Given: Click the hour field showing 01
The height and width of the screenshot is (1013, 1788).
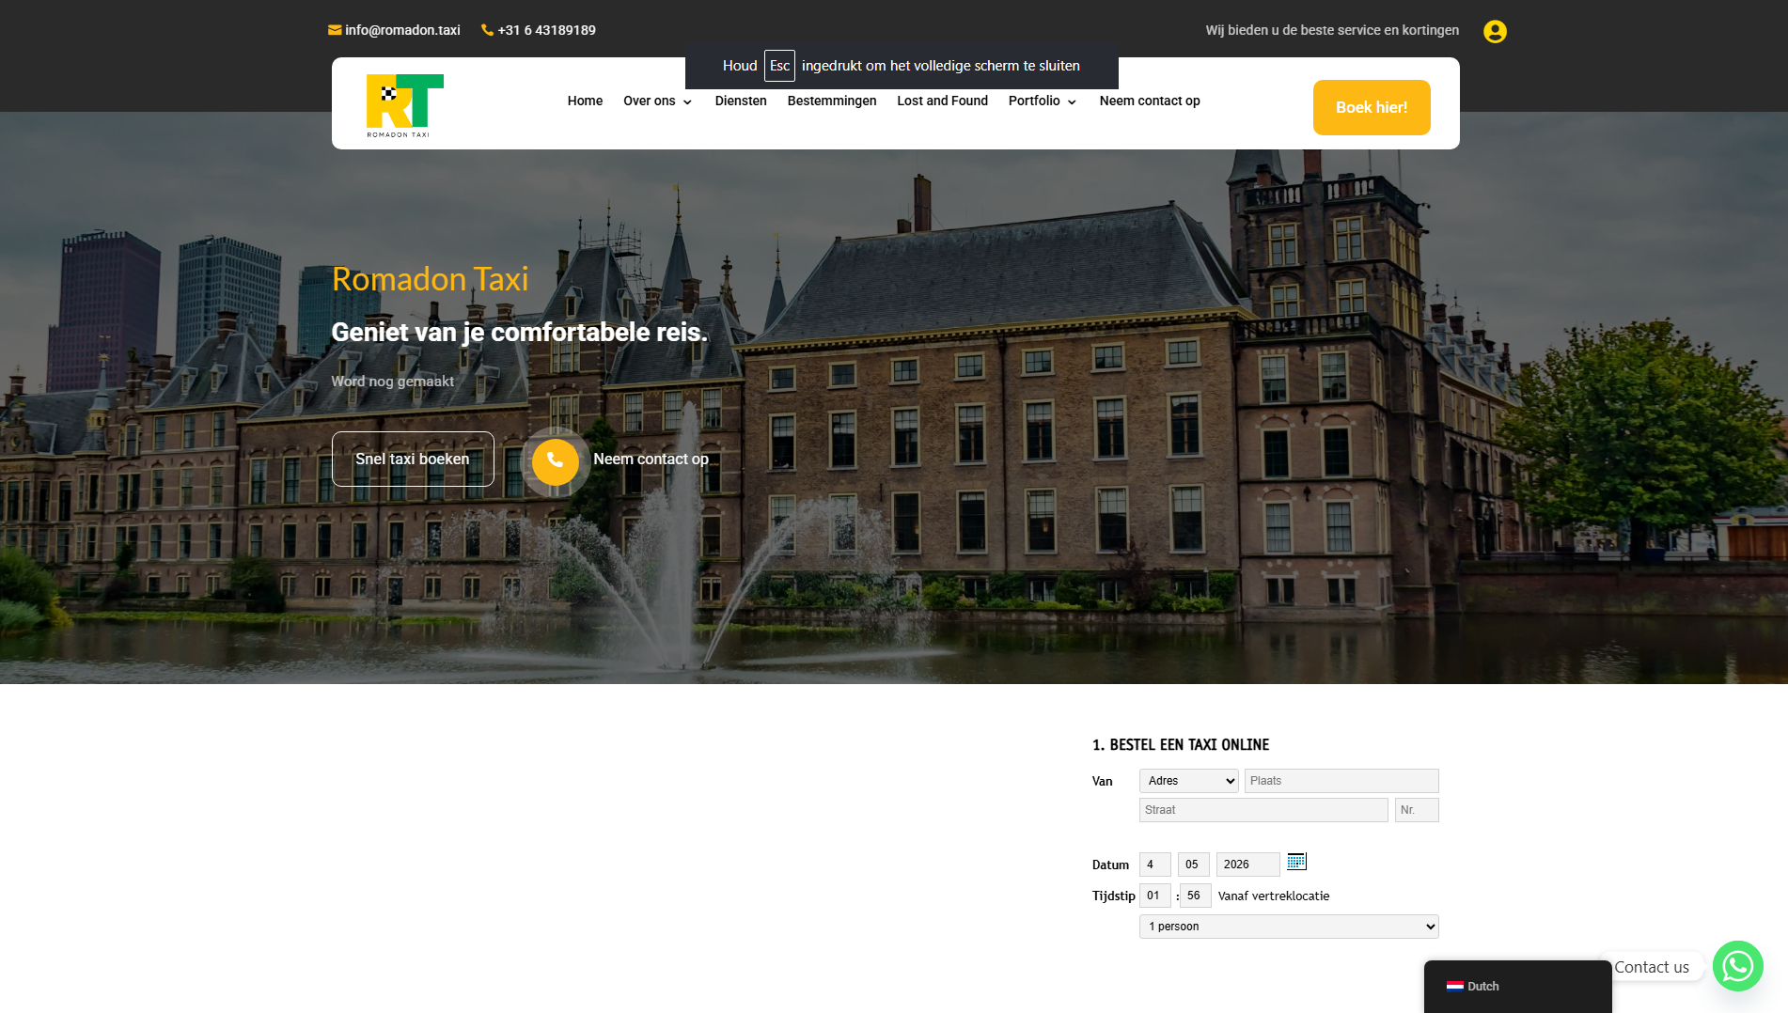Looking at the screenshot, I should [x=1154, y=896].
